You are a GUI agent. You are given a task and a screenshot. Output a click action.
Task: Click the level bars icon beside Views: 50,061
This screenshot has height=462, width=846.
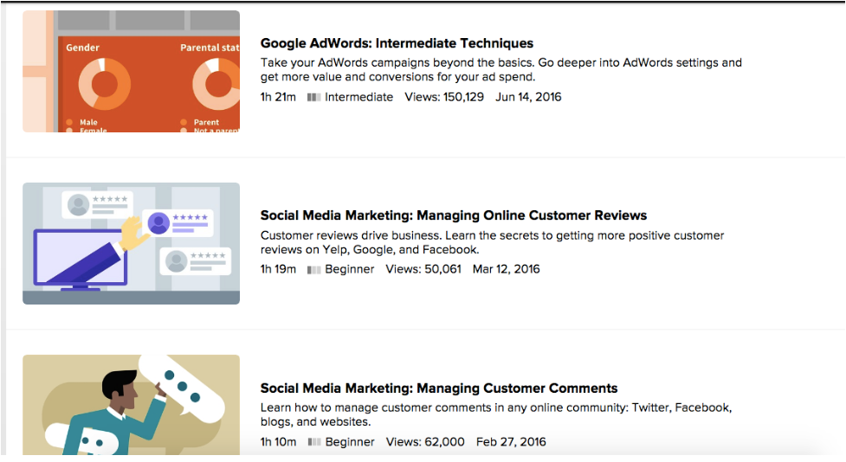pos(314,270)
